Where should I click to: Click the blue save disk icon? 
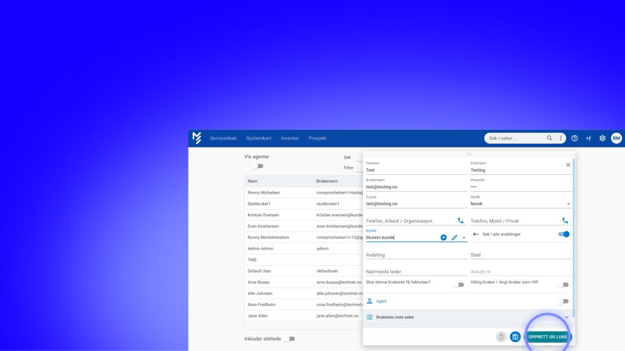[515, 336]
